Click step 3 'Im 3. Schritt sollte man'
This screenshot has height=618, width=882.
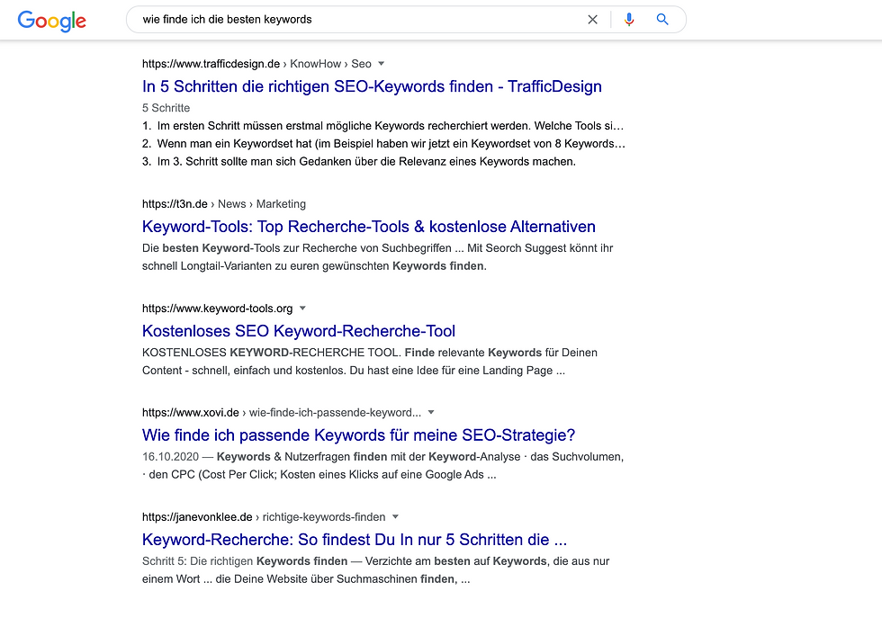(x=359, y=161)
